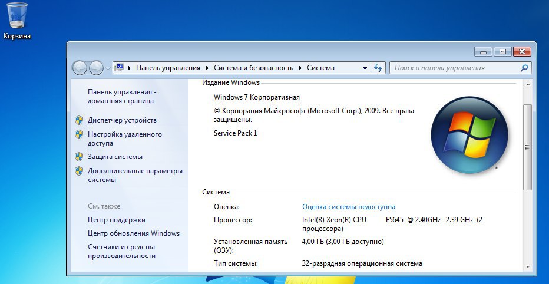This screenshot has height=284, width=549.
Task: Click the Refresh button next to address bar
Action: click(x=378, y=68)
